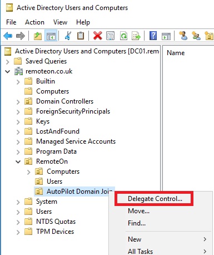The height and width of the screenshot is (255, 214).
Task: Click the Domain Controllers OU icon
Action: click(28, 101)
